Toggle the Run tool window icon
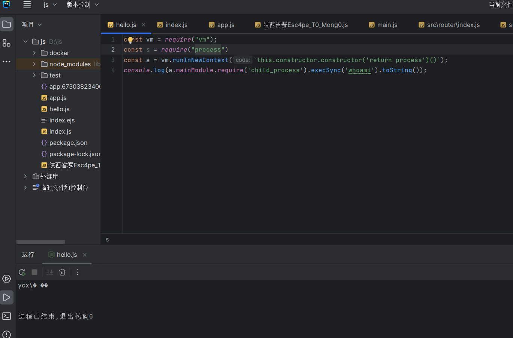This screenshot has height=338, width=513. (7, 298)
